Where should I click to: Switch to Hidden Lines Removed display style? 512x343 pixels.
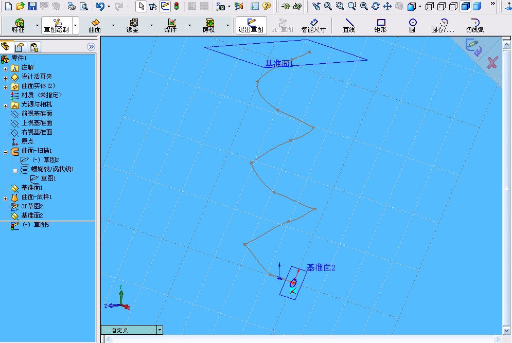point(453,6)
